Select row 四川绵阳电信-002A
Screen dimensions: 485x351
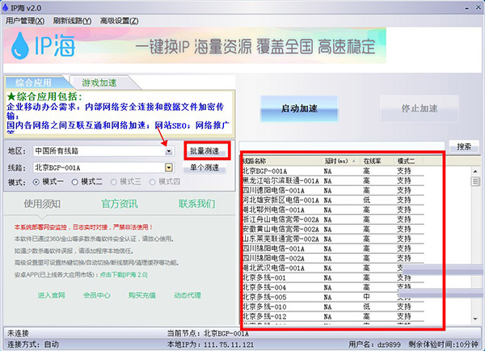[333, 259]
